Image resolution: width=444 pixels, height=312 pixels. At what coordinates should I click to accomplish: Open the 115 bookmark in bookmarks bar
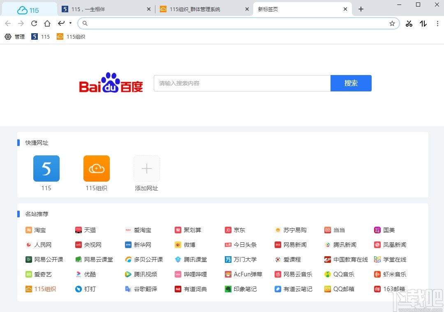click(x=40, y=37)
